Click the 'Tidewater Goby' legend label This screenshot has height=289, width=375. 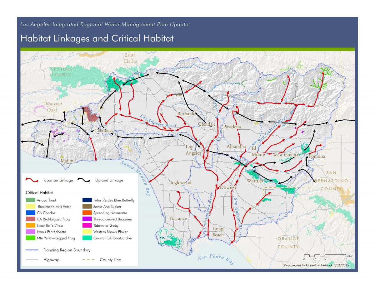coord(106,225)
